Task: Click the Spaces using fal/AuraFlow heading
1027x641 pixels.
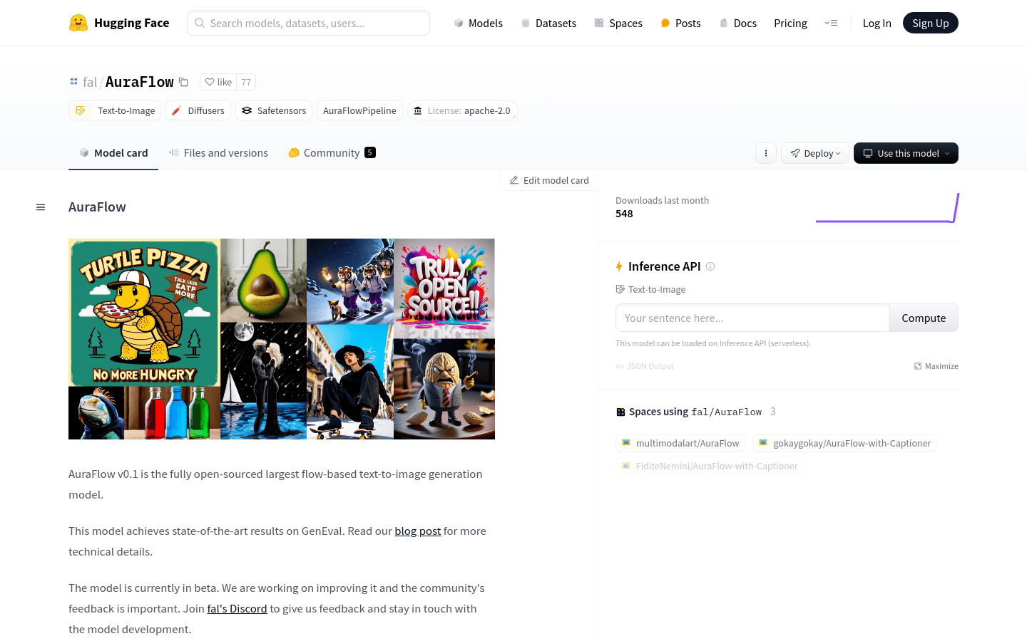Action: pyautogui.click(x=689, y=412)
